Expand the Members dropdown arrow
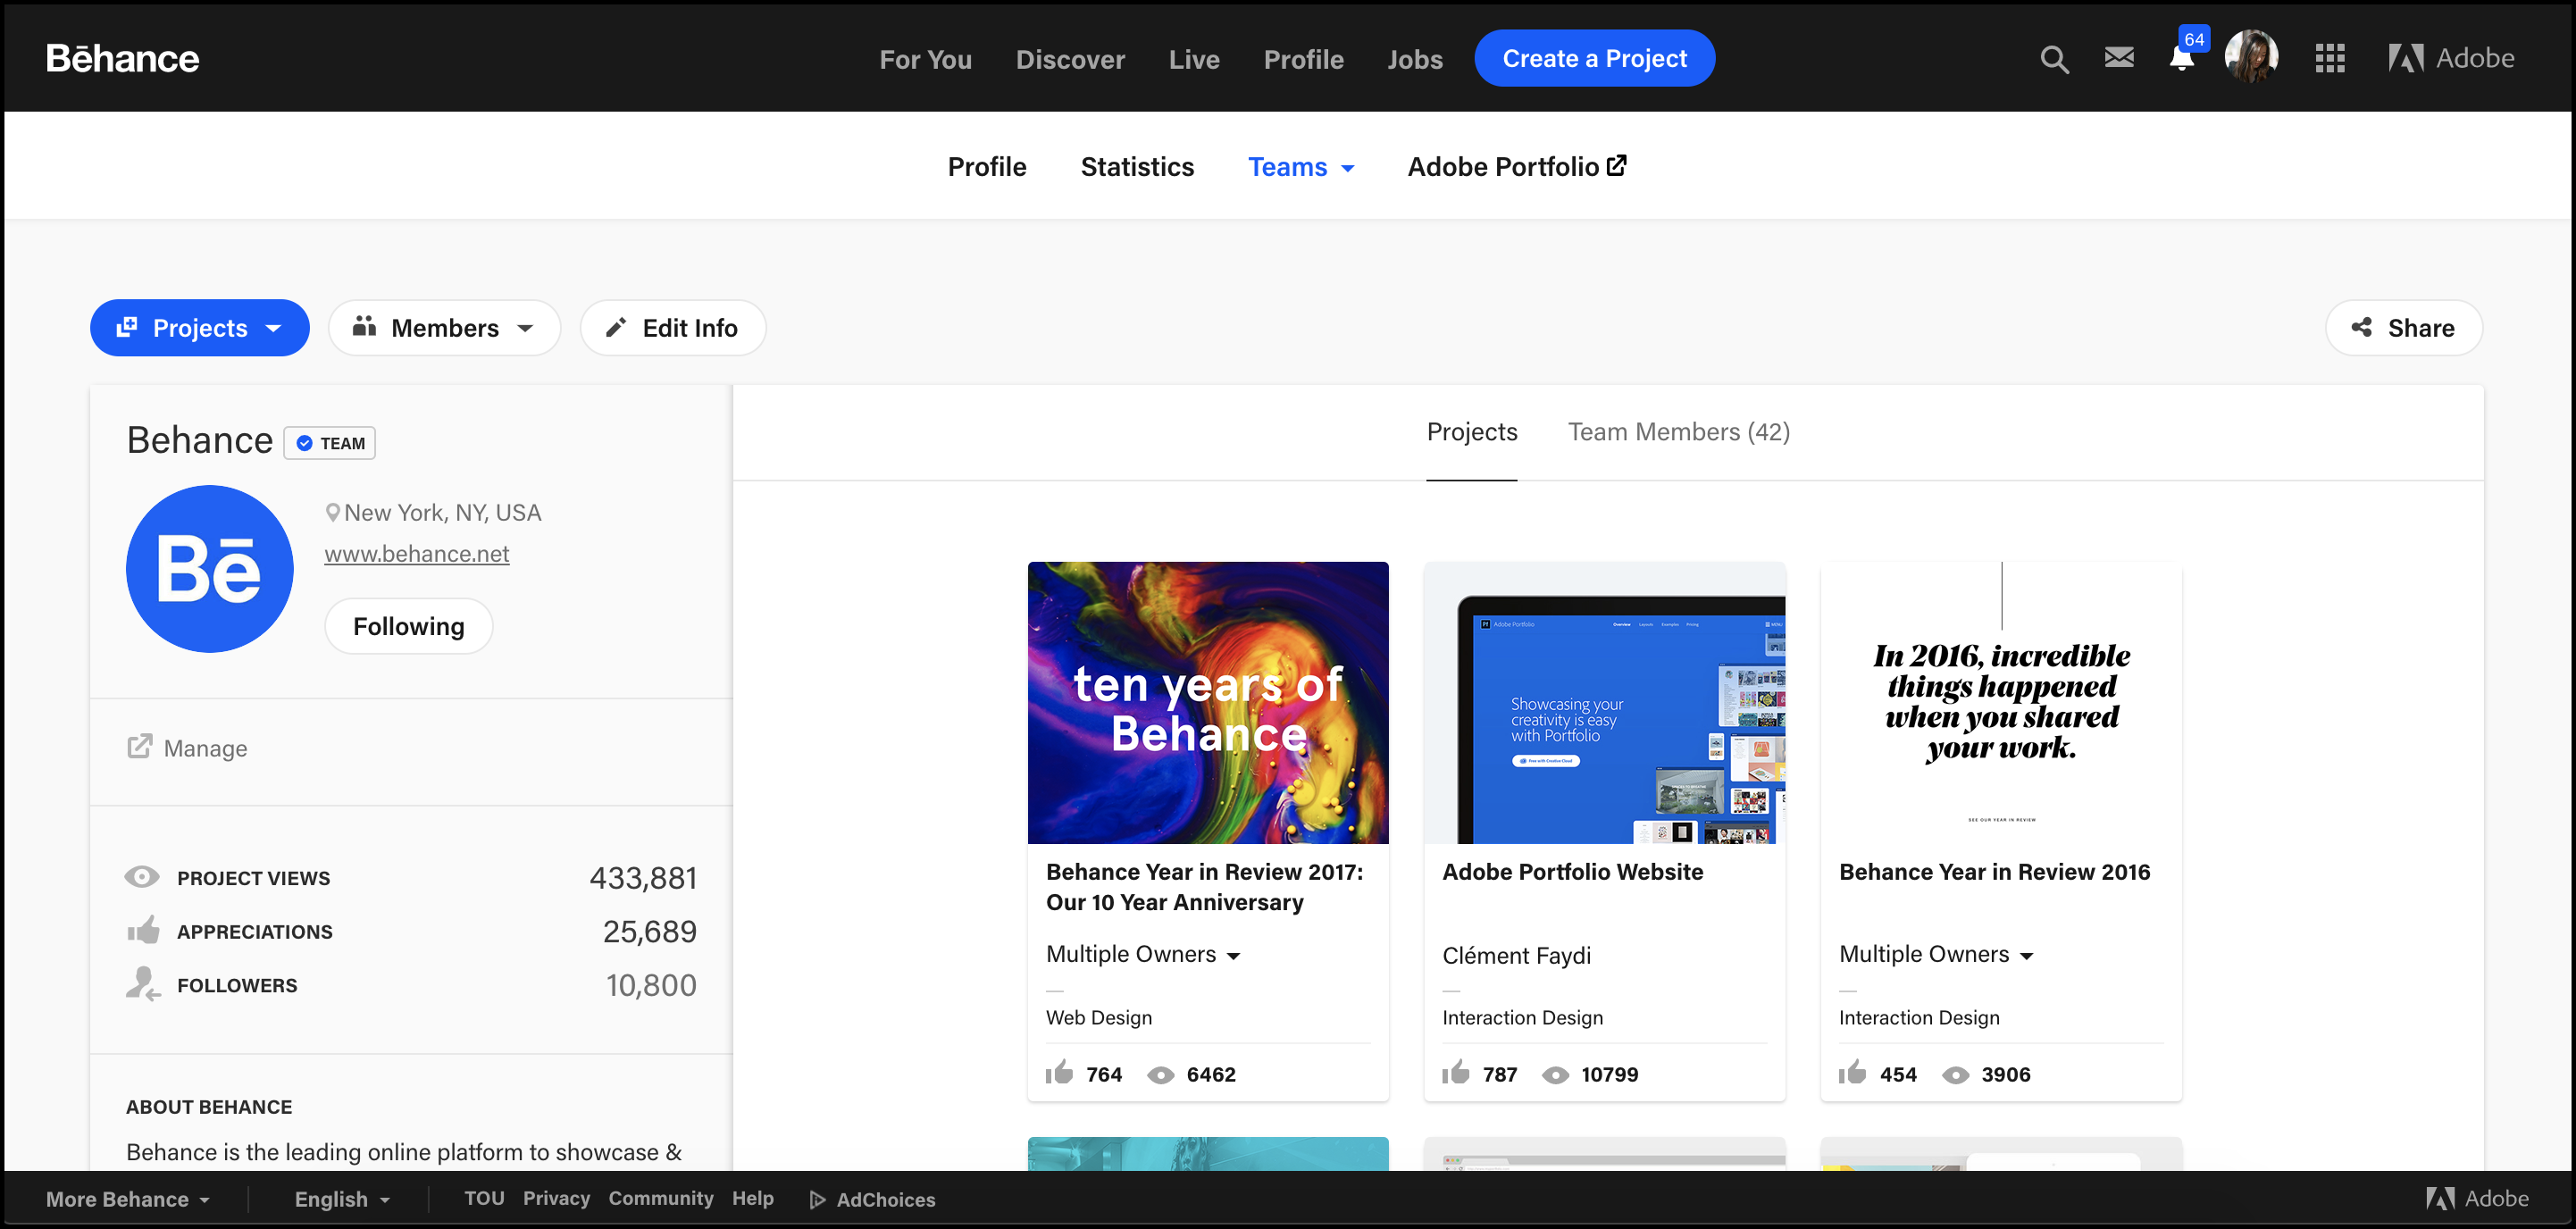 pyautogui.click(x=524, y=327)
